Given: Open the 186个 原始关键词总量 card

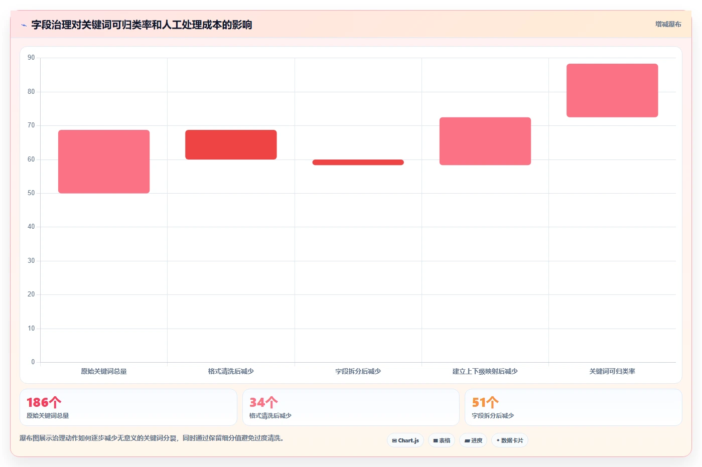Looking at the screenshot, I should tap(128, 407).
